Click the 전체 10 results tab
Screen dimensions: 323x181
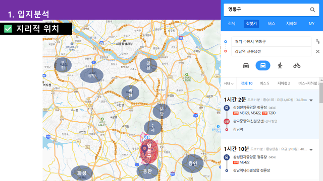pos(247,83)
